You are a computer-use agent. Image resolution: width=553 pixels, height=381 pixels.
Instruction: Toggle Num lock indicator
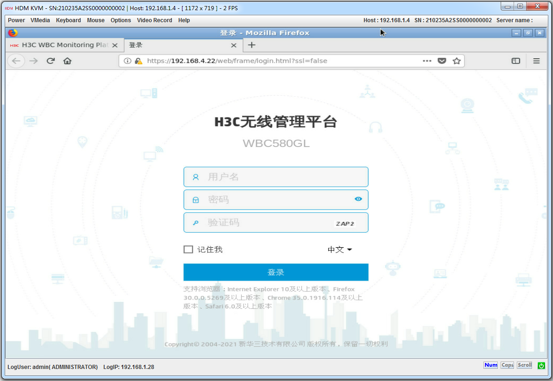tap(490, 365)
